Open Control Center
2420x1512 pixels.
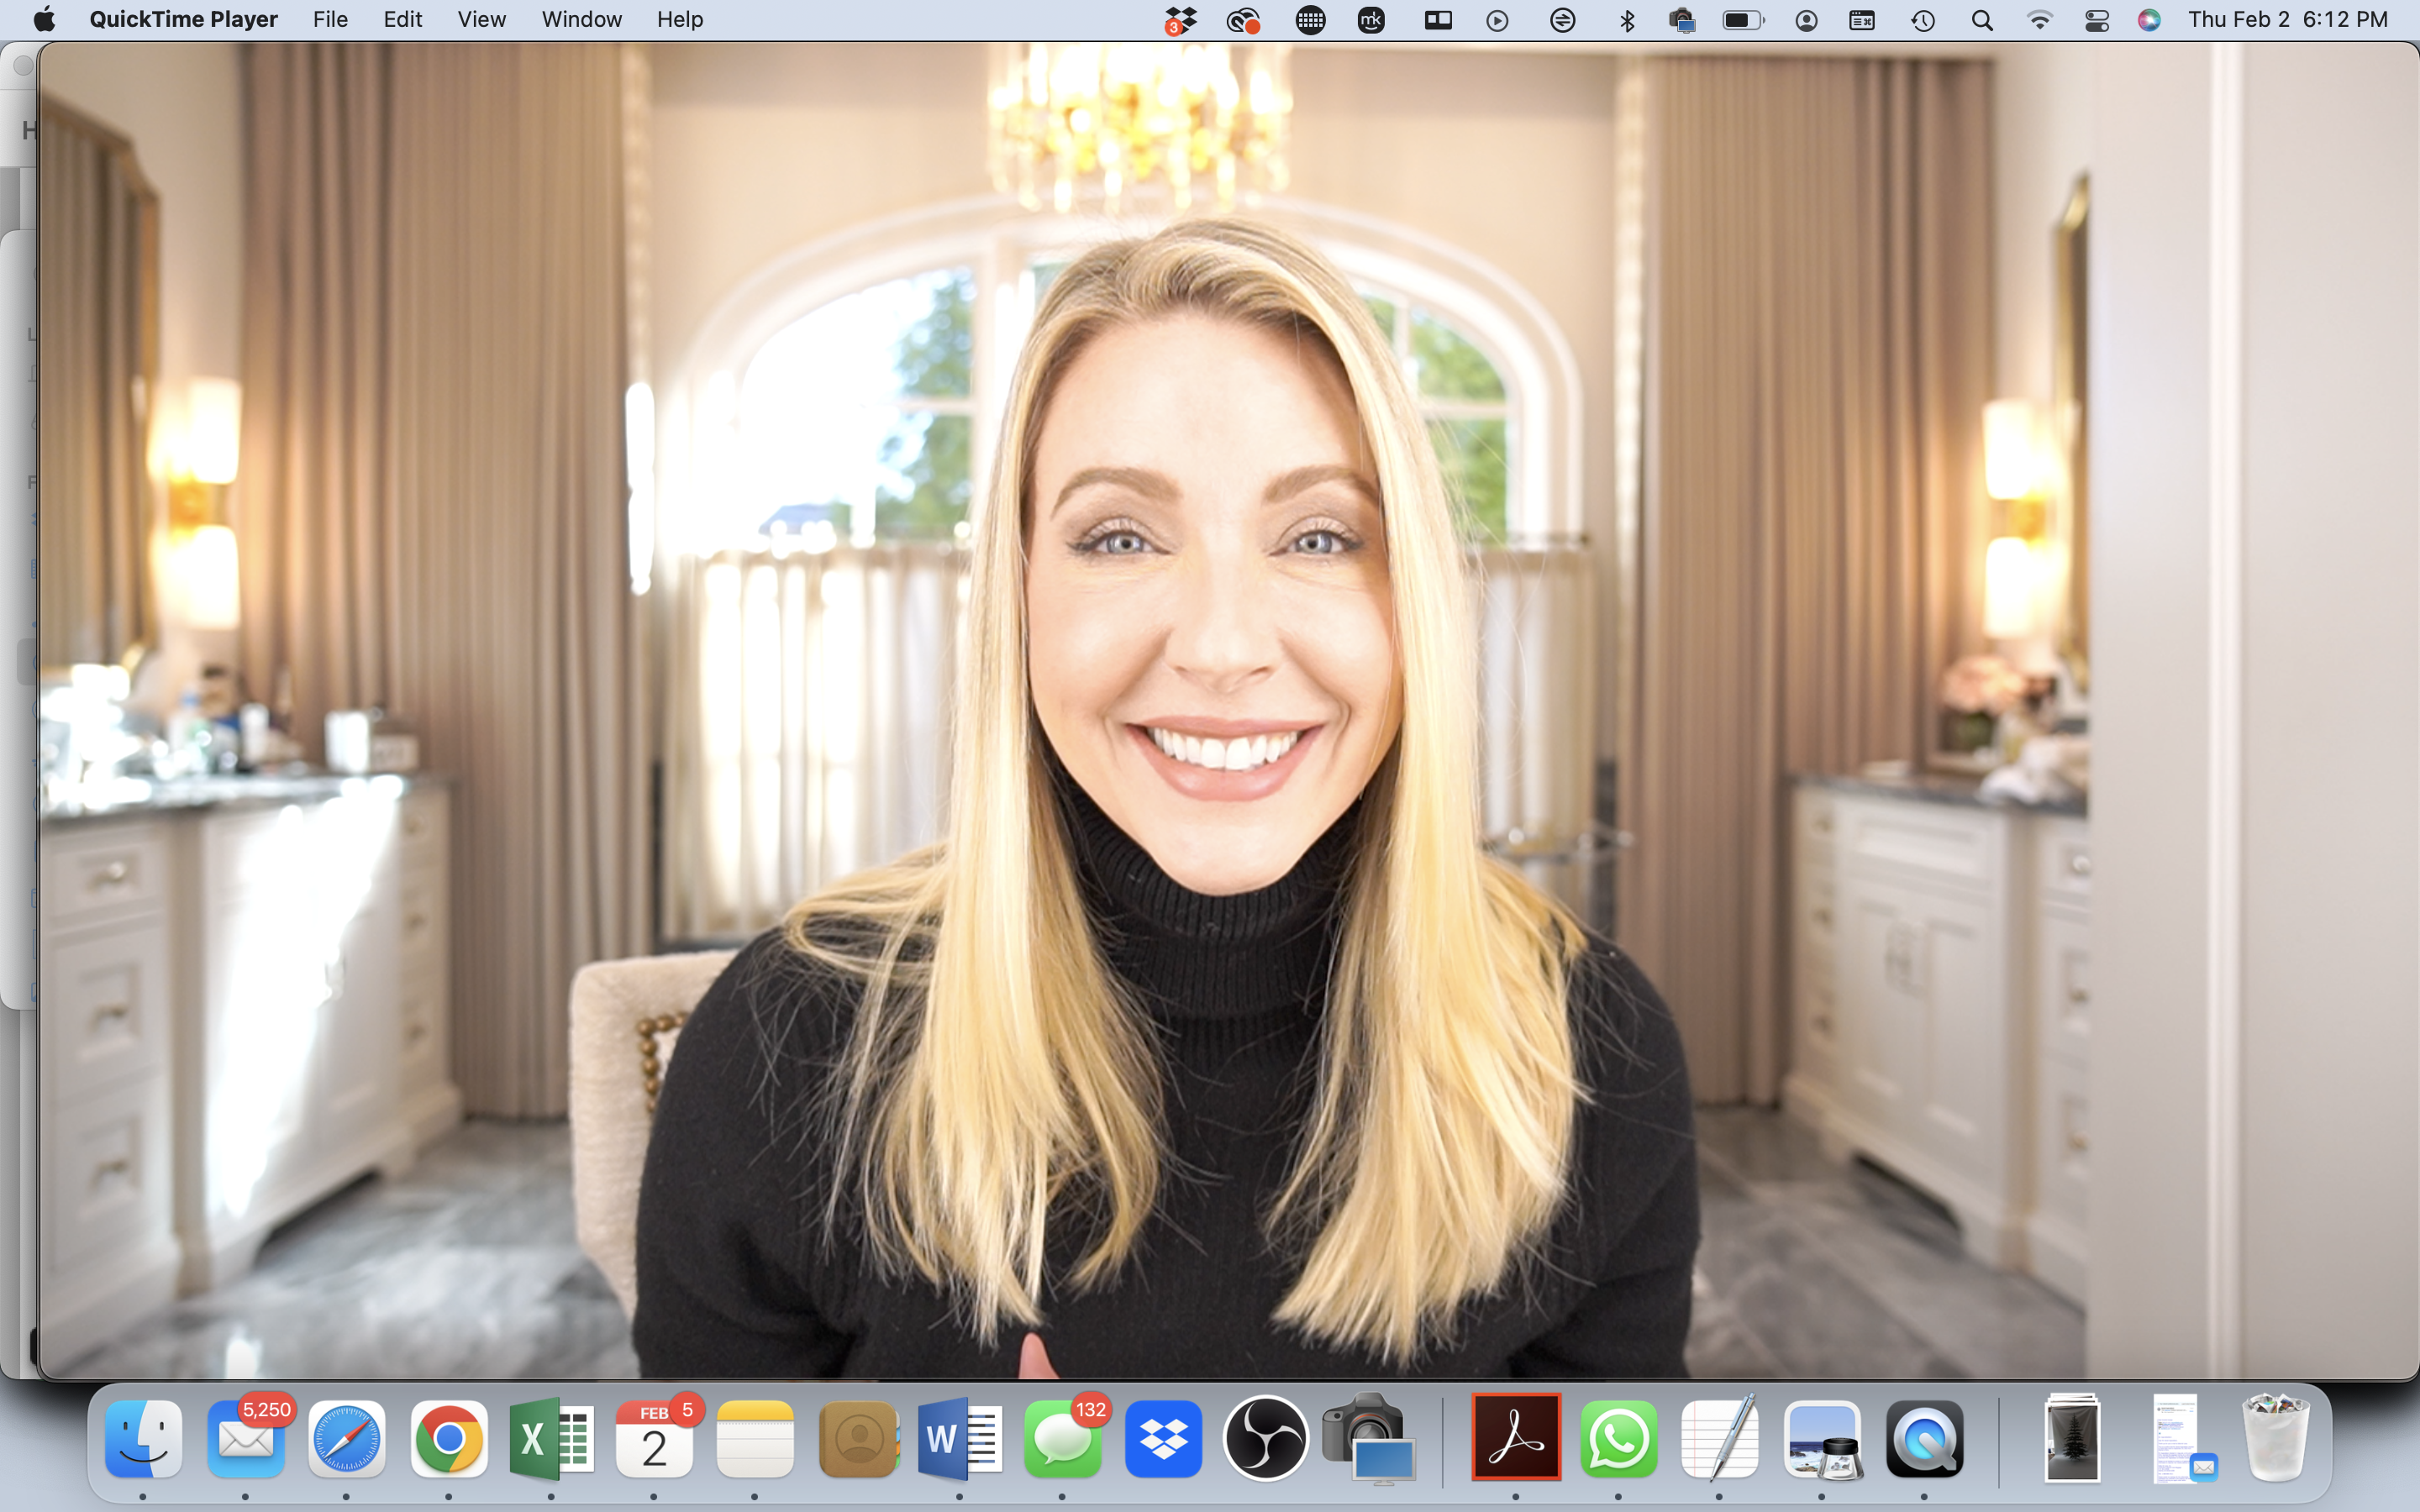[2097, 21]
